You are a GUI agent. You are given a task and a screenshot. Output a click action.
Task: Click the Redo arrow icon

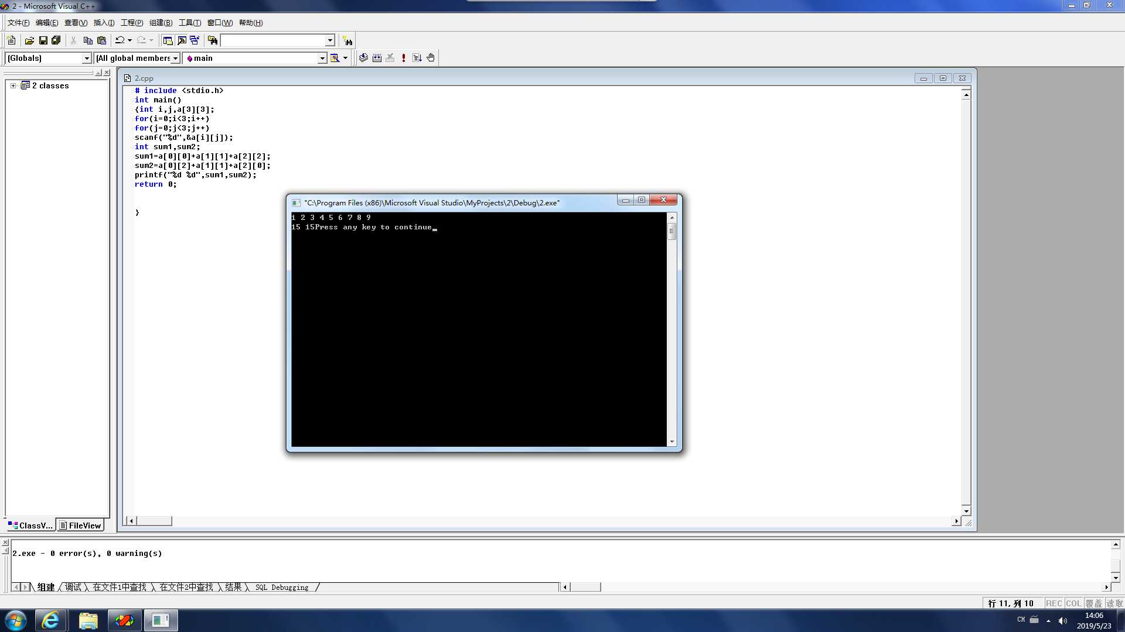pyautogui.click(x=141, y=40)
